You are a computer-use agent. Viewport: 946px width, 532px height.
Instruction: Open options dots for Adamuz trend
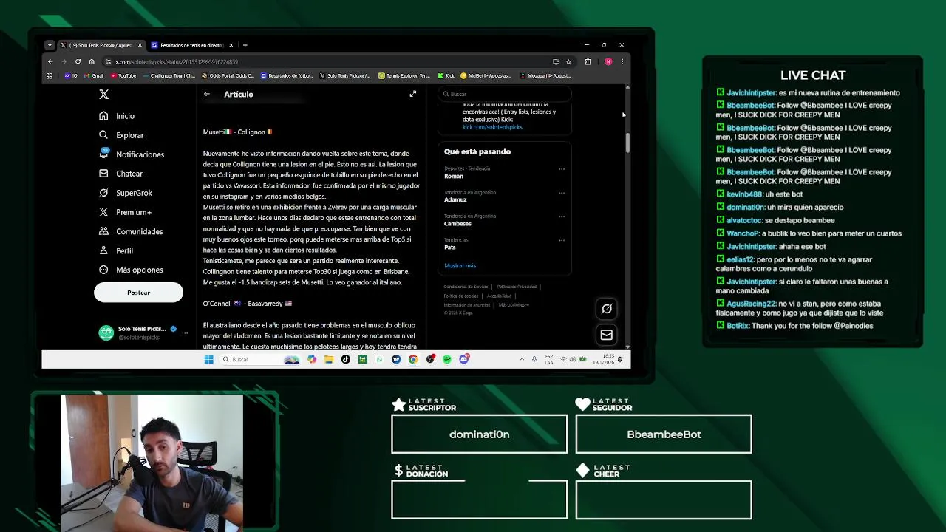(562, 193)
